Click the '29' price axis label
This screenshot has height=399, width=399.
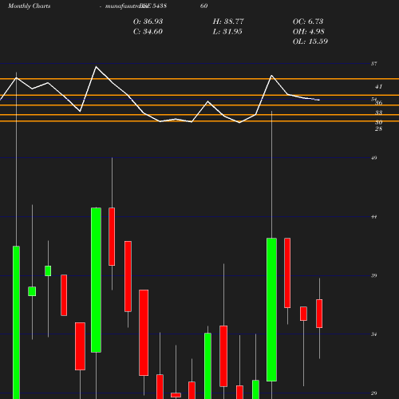pos(374,393)
